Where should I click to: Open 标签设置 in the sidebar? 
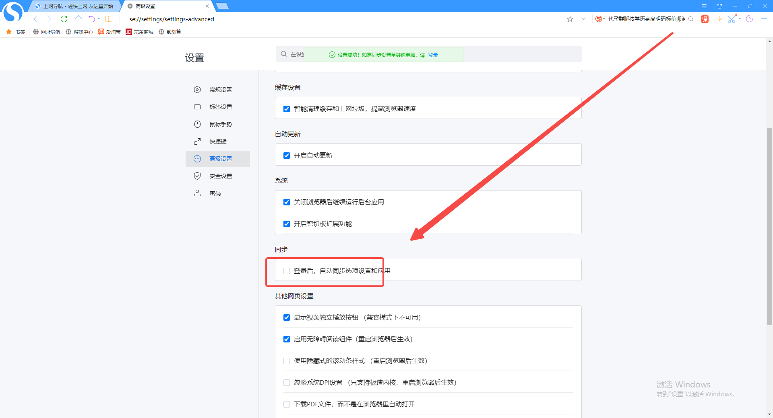(x=217, y=107)
